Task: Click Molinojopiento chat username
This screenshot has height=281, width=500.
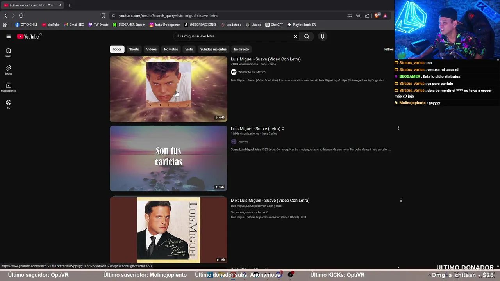Action: click(412, 103)
